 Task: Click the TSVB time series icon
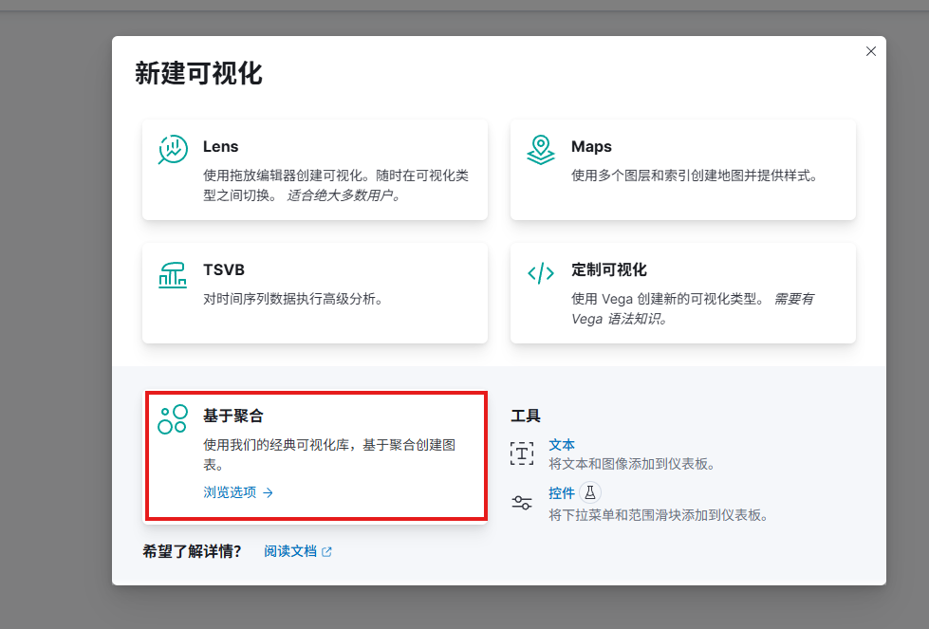173,273
